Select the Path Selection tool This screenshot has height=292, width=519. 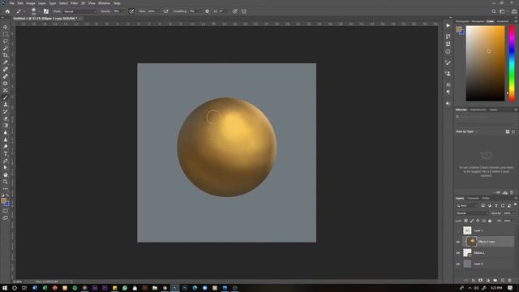tap(6, 168)
